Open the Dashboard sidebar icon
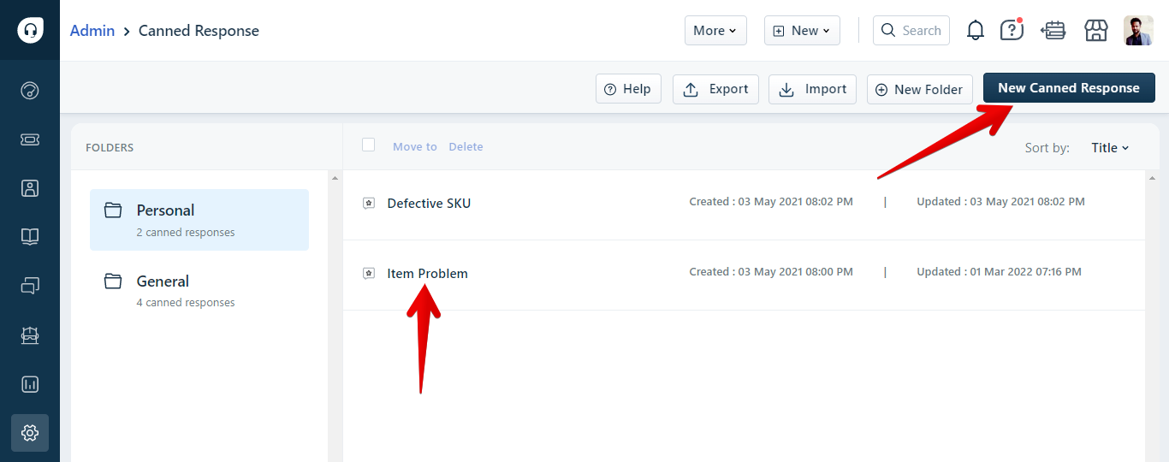Viewport: 1169px width, 462px height. tap(30, 91)
